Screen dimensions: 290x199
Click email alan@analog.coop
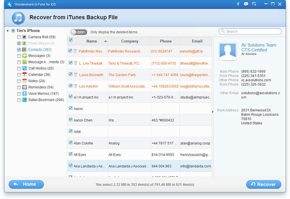tap(195, 143)
